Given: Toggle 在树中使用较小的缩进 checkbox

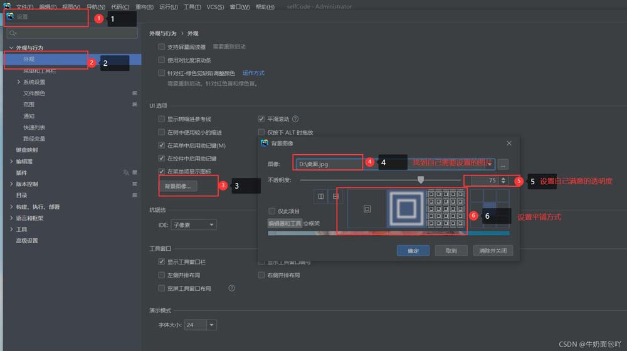Looking at the screenshot, I should pos(162,132).
